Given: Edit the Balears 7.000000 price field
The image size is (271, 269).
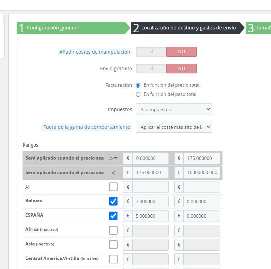Looking at the screenshot, I should (x=150, y=201).
